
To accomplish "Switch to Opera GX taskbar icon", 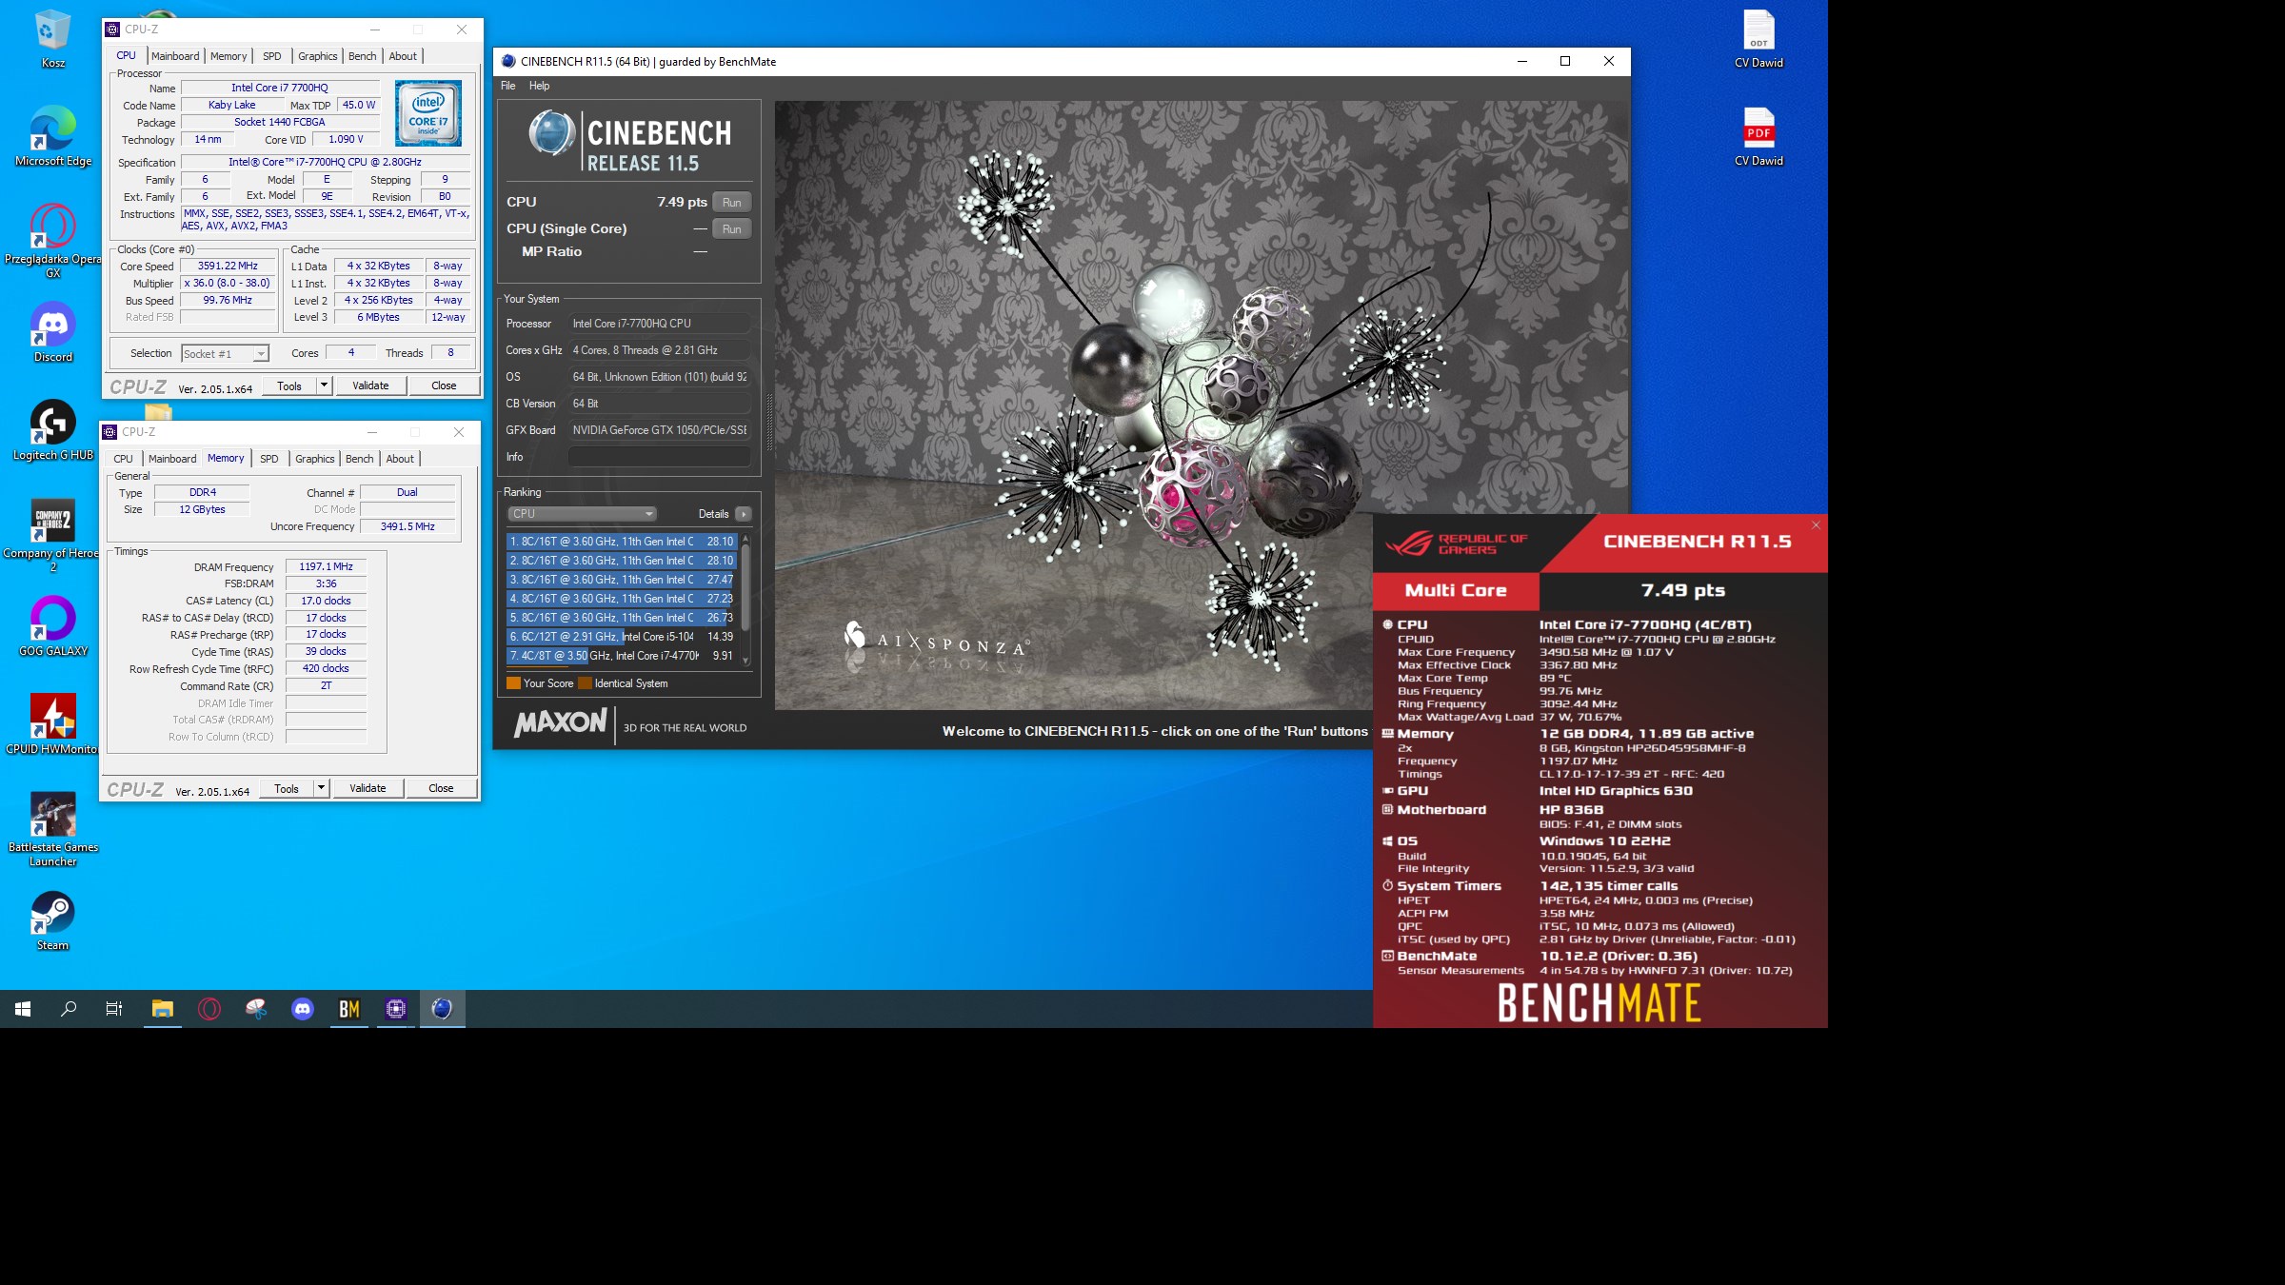I will (209, 1009).
